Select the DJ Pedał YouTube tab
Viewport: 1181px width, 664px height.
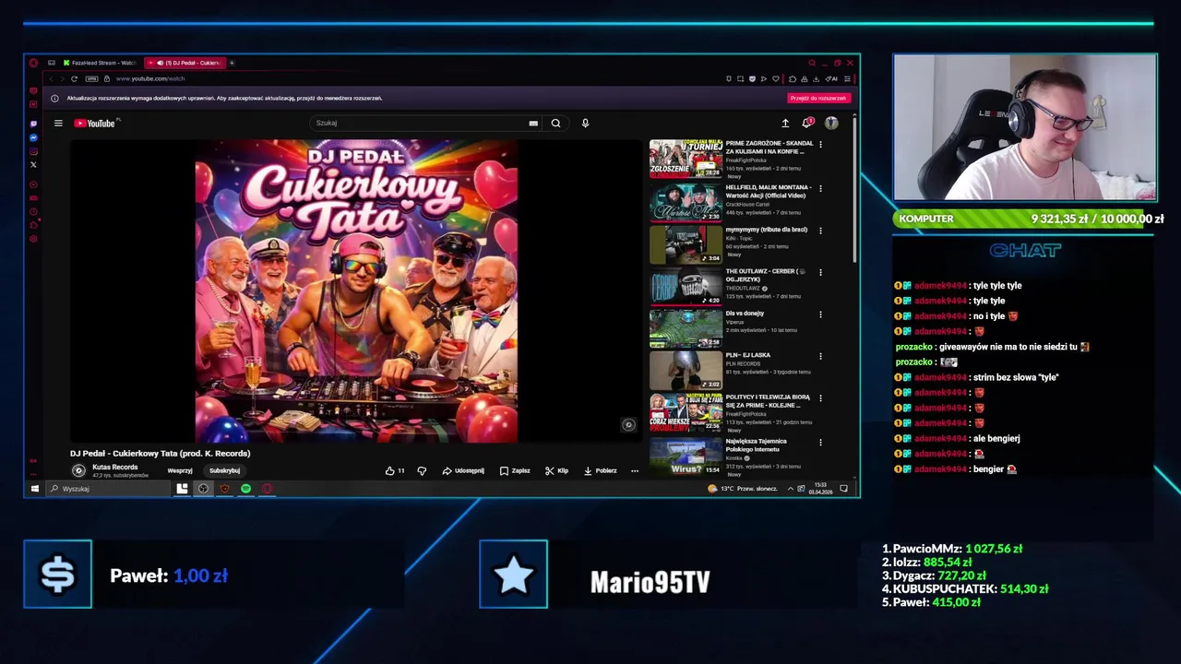pyautogui.click(x=184, y=63)
